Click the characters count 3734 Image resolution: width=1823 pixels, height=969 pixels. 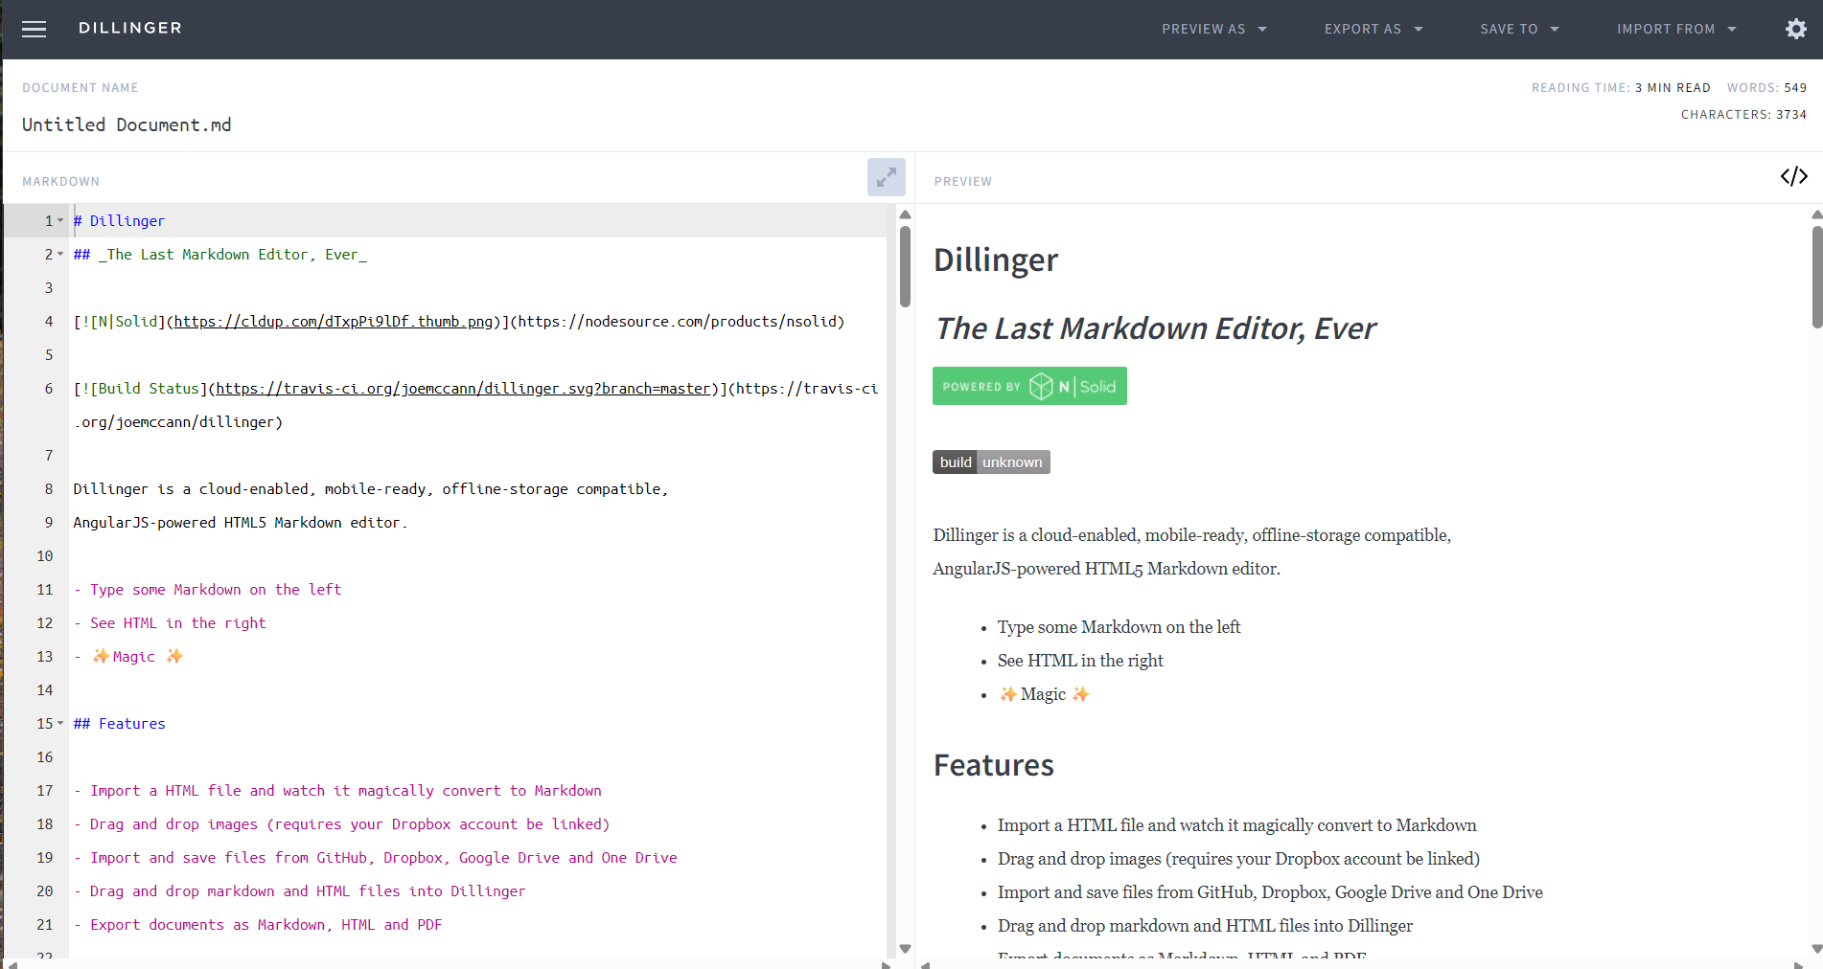pyautogui.click(x=1791, y=114)
